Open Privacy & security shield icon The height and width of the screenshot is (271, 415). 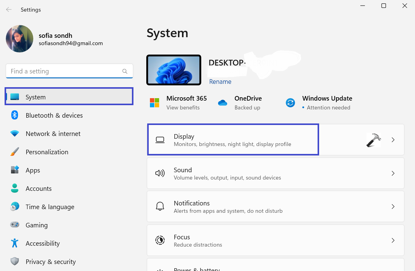pyautogui.click(x=15, y=262)
